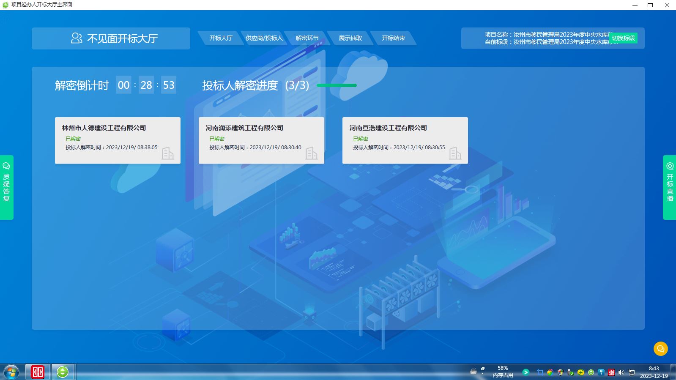676x380 pixels.
Task: Switch to the 开标大厅 tab
Action: tap(221, 38)
